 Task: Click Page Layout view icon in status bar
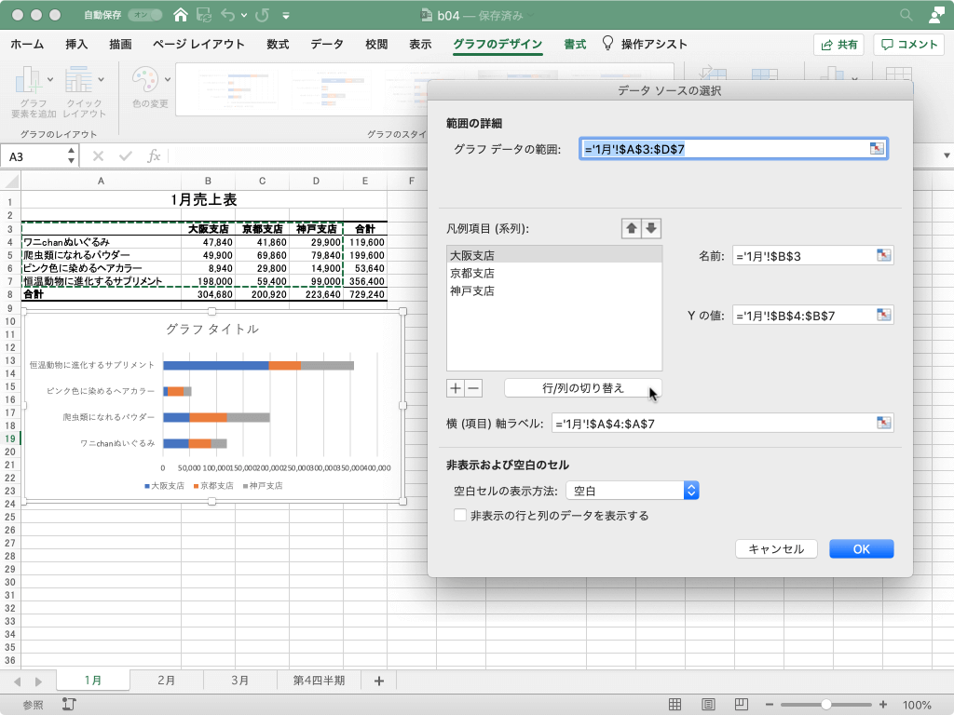[x=708, y=704]
